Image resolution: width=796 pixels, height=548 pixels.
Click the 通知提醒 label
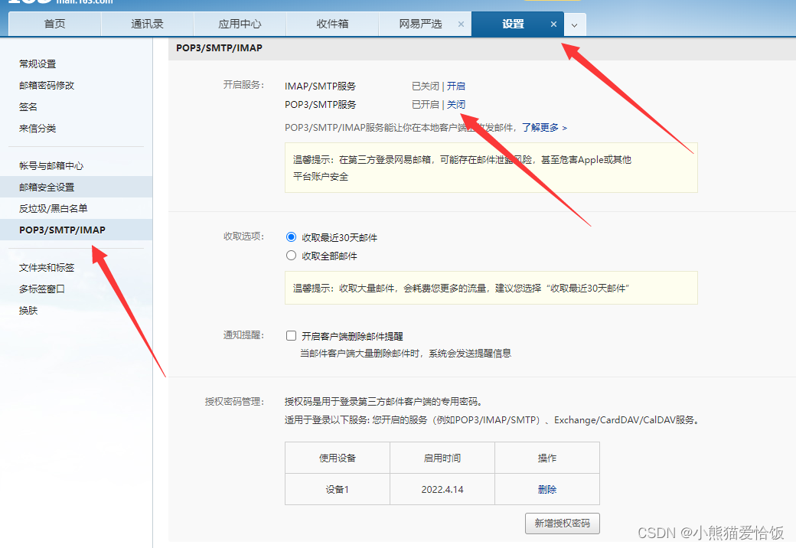pyautogui.click(x=243, y=335)
